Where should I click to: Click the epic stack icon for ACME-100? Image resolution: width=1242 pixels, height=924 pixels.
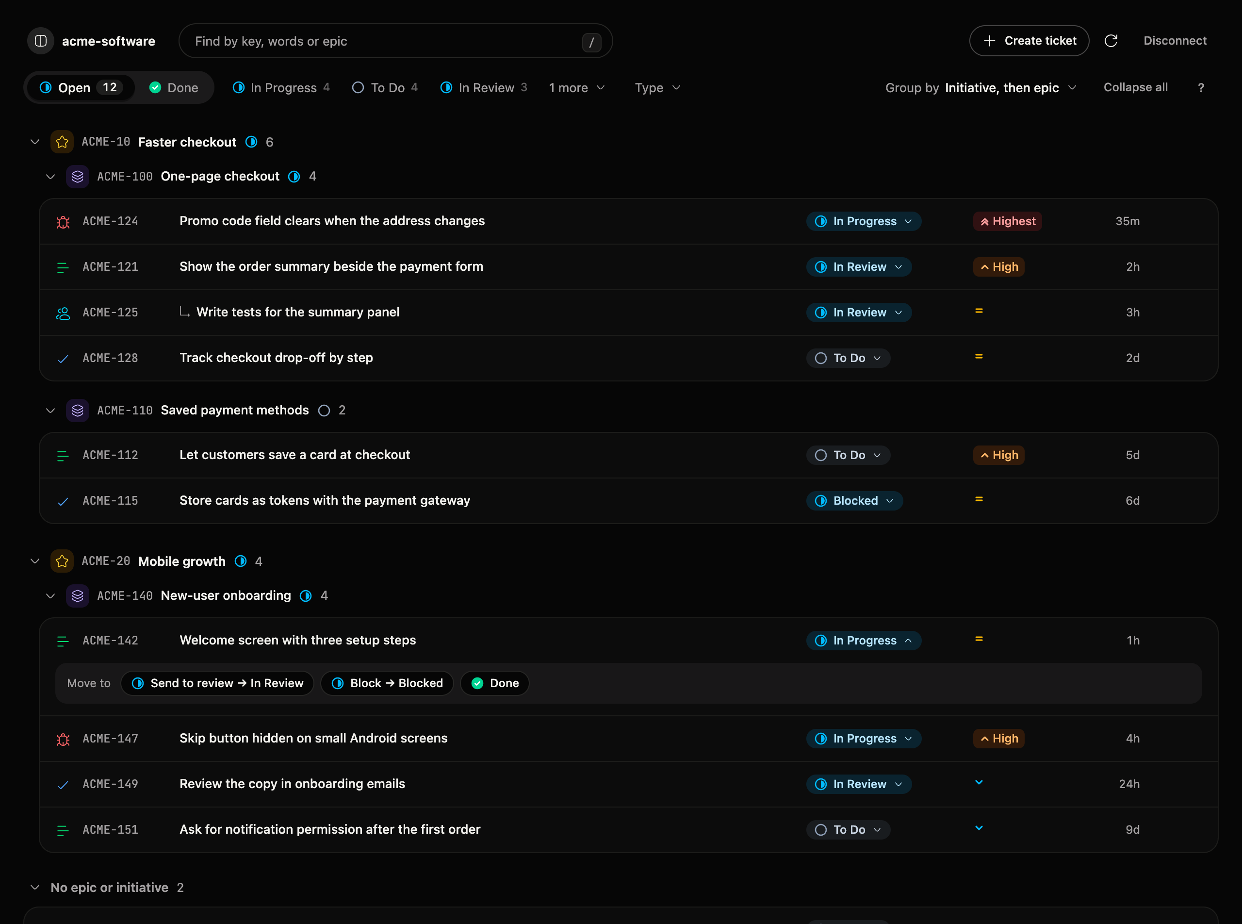tap(78, 177)
